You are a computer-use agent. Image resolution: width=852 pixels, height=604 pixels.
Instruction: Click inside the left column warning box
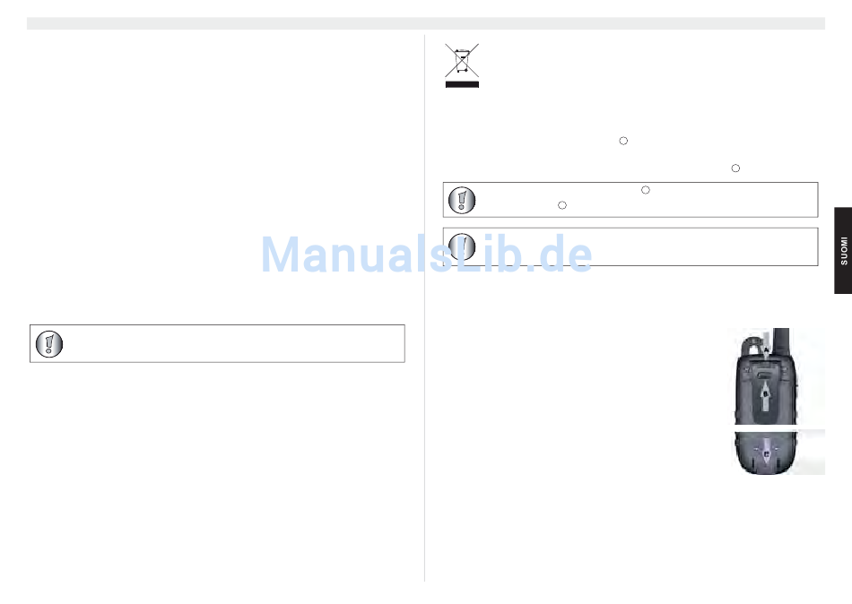tap(217, 344)
